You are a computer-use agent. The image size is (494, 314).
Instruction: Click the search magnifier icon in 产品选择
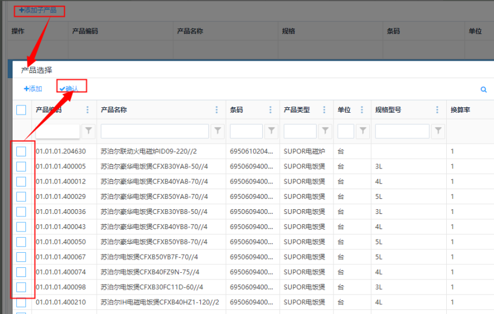(x=484, y=90)
